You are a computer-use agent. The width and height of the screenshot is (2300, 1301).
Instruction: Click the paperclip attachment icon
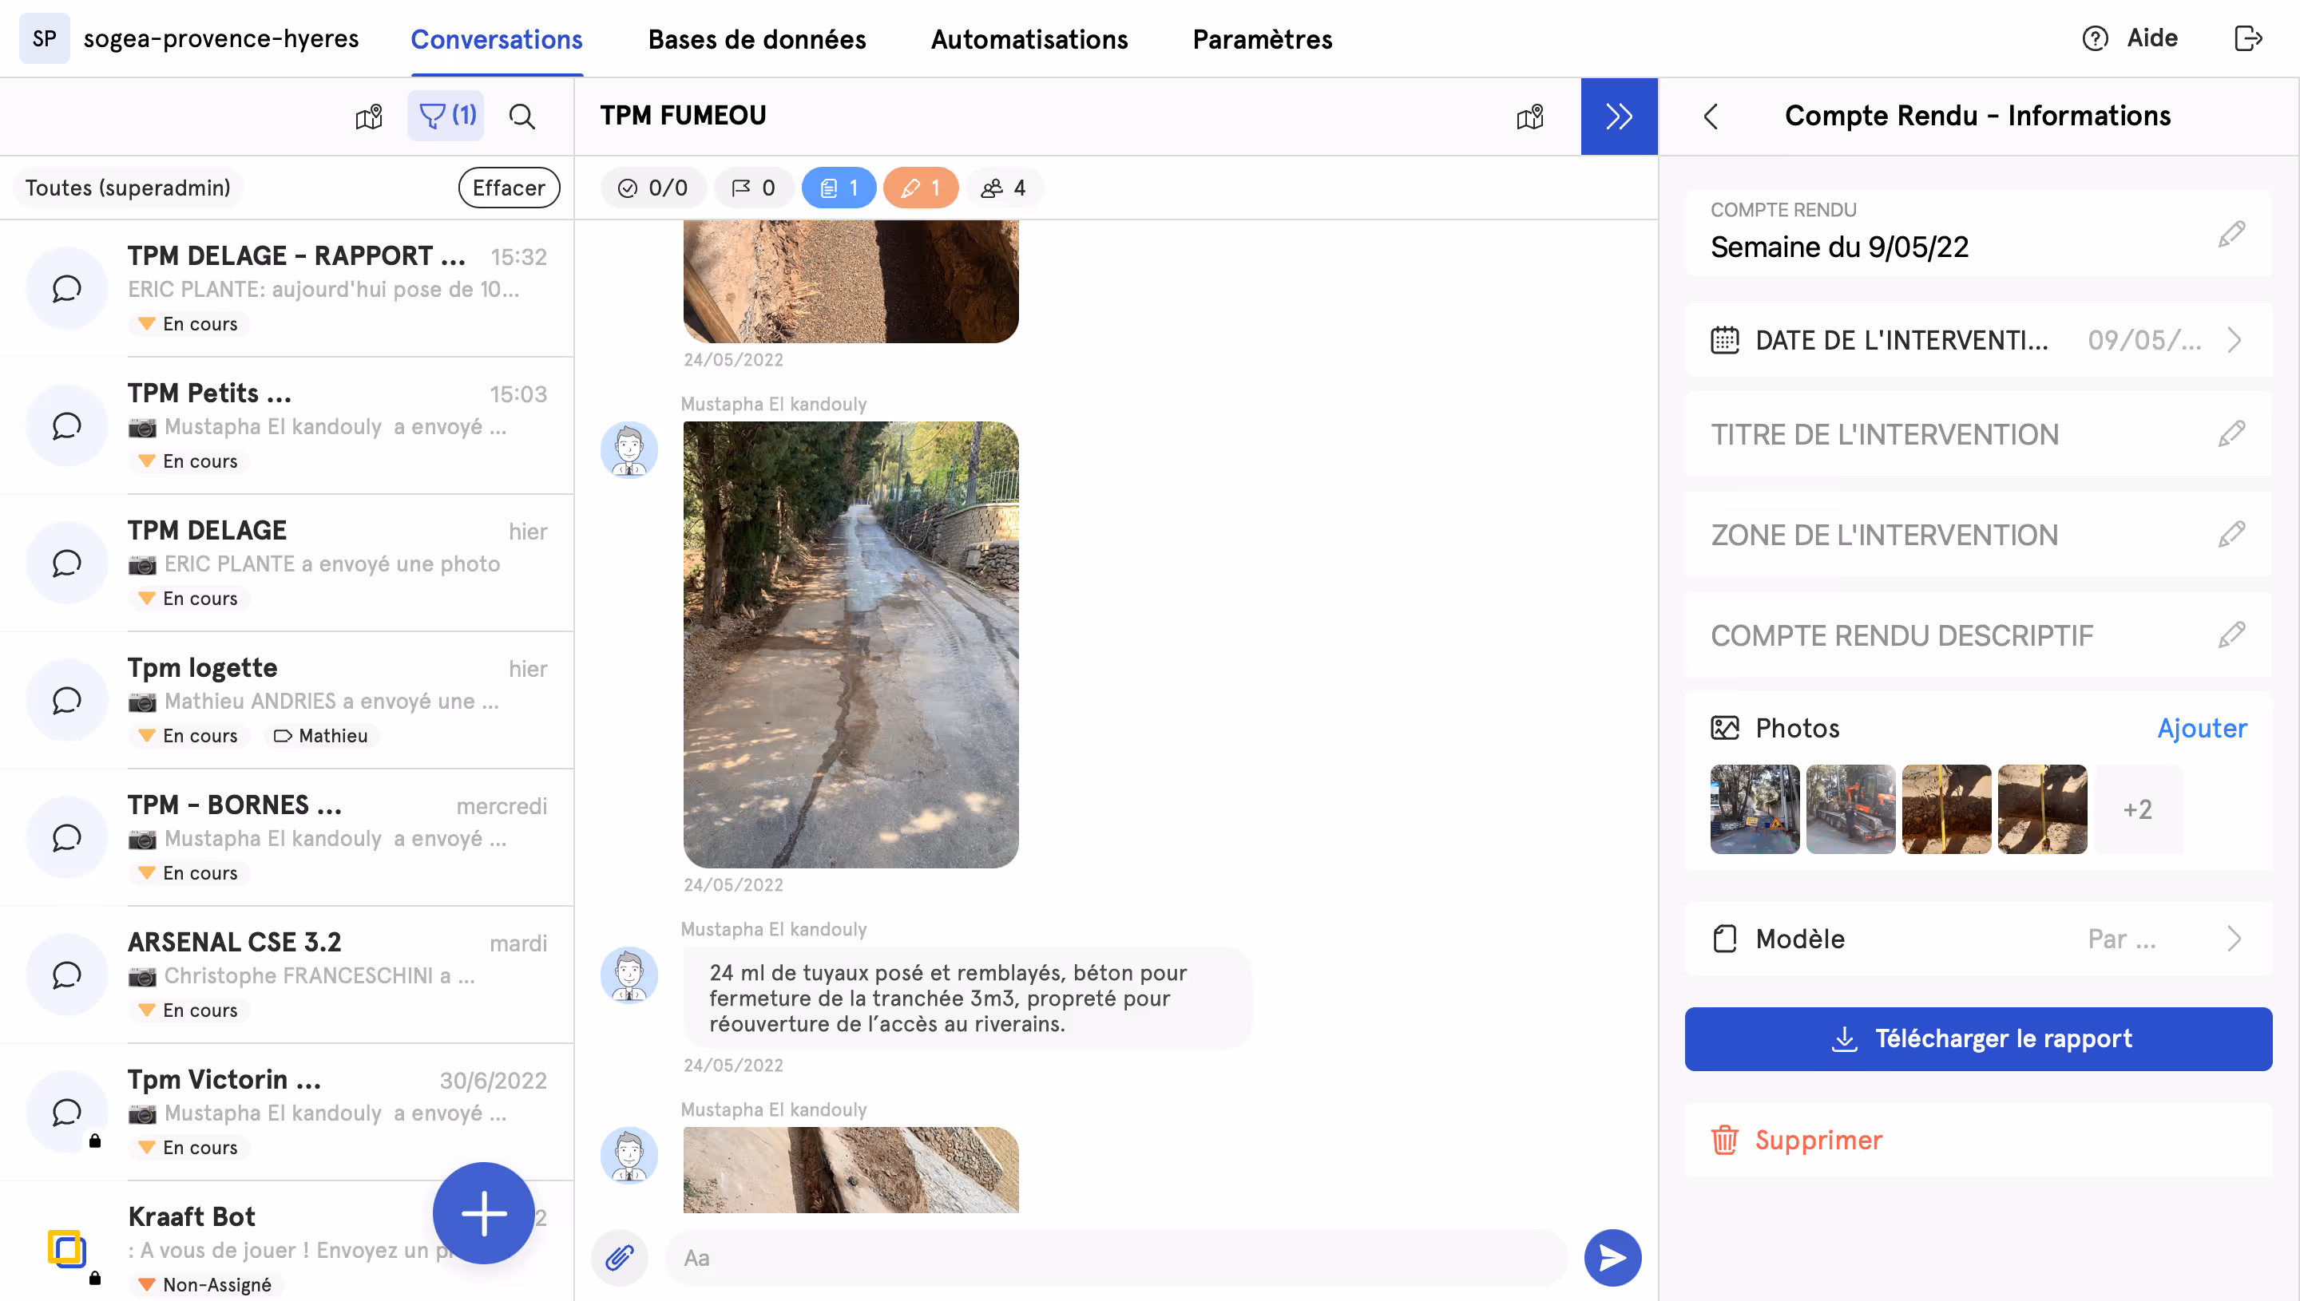[619, 1257]
